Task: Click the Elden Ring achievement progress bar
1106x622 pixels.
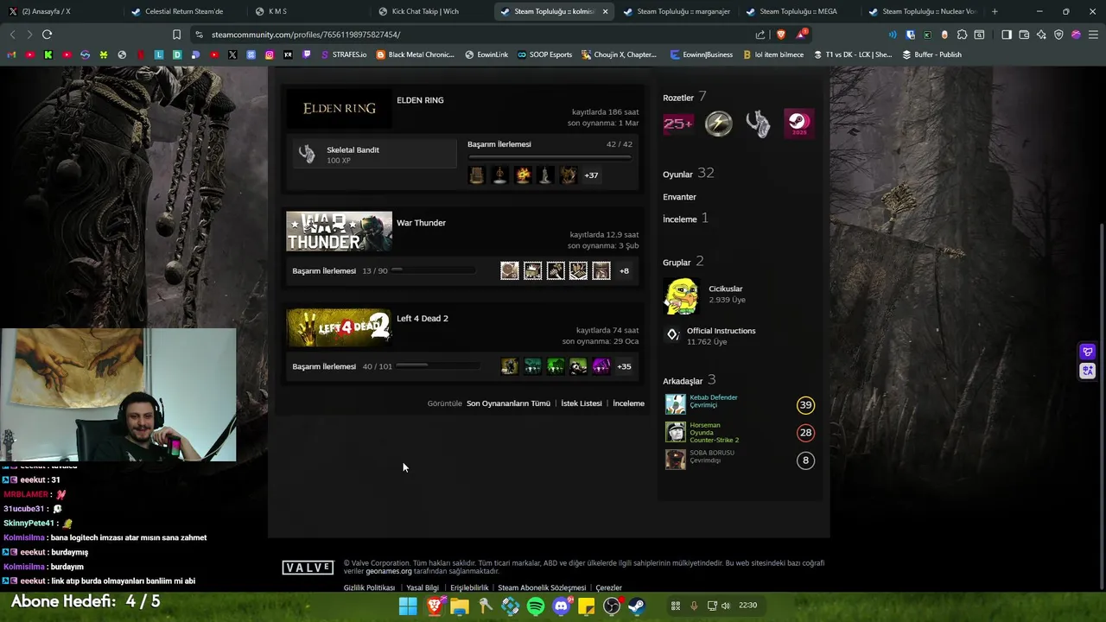Action: click(x=550, y=157)
